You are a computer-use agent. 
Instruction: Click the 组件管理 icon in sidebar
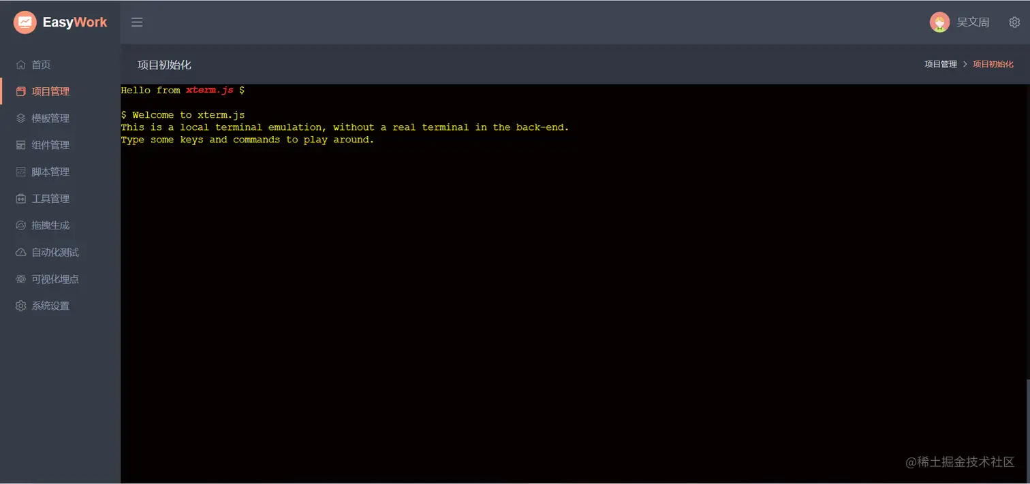pos(20,145)
